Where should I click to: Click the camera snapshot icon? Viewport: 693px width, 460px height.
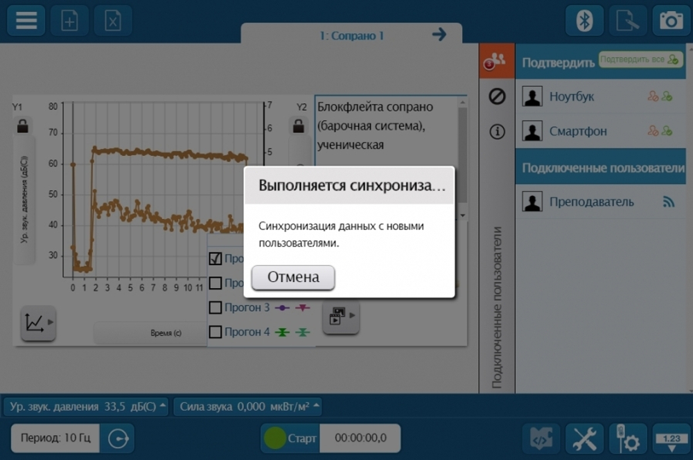tap(671, 20)
